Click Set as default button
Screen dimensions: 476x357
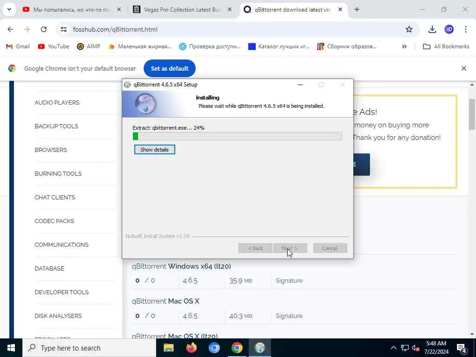[170, 68]
